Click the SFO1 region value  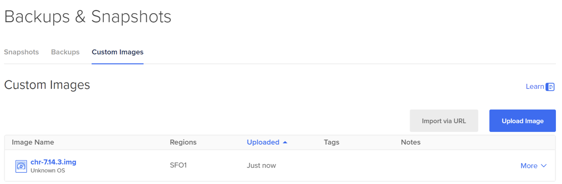178,166
